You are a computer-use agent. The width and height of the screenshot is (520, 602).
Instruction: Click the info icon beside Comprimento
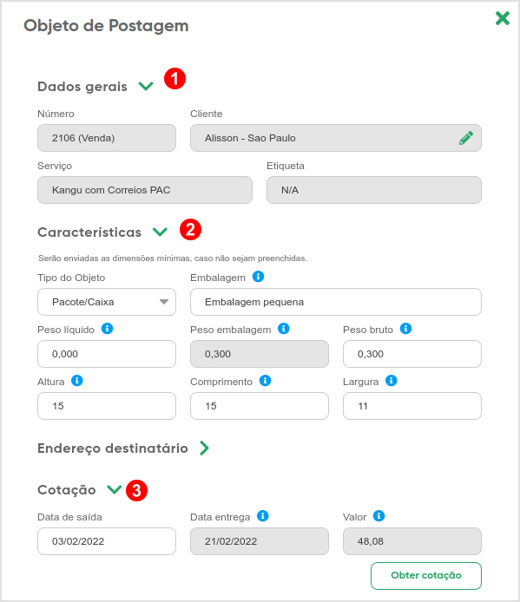click(x=265, y=381)
